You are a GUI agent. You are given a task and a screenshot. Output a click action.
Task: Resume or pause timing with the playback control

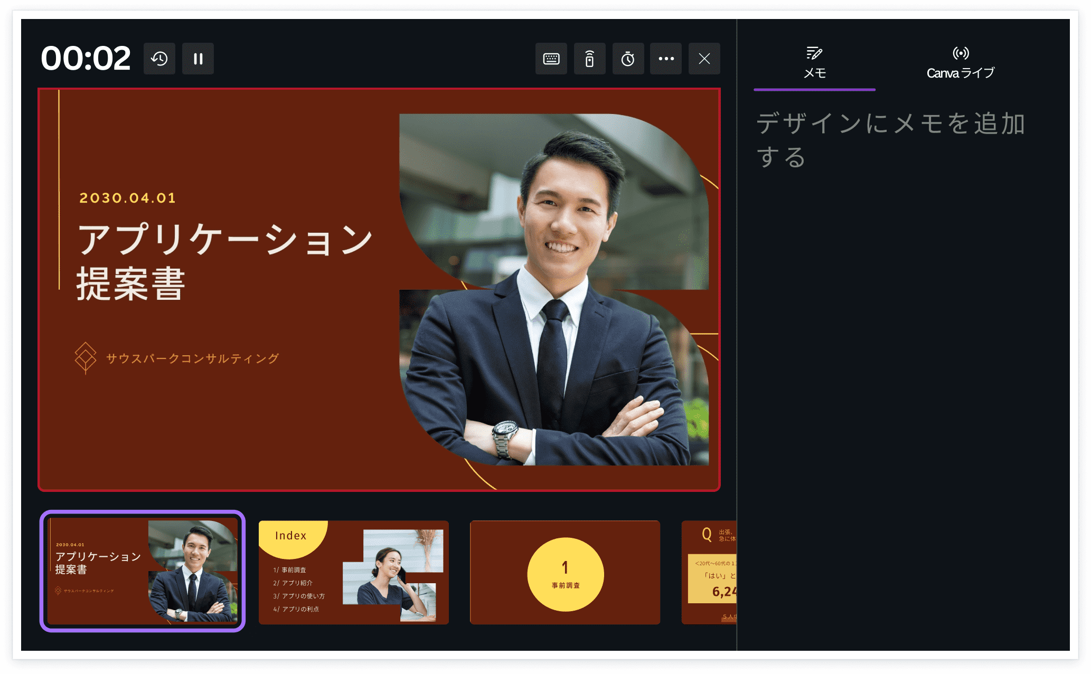click(197, 59)
